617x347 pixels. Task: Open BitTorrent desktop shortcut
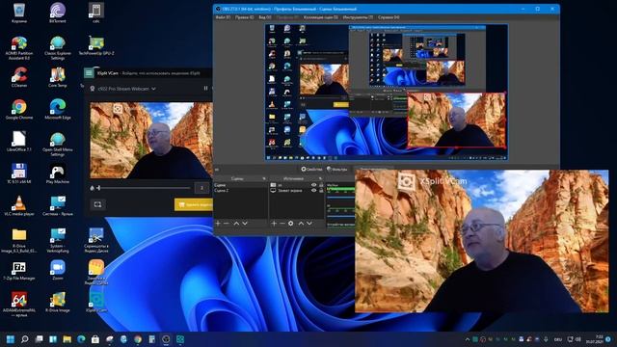tap(58, 13)
